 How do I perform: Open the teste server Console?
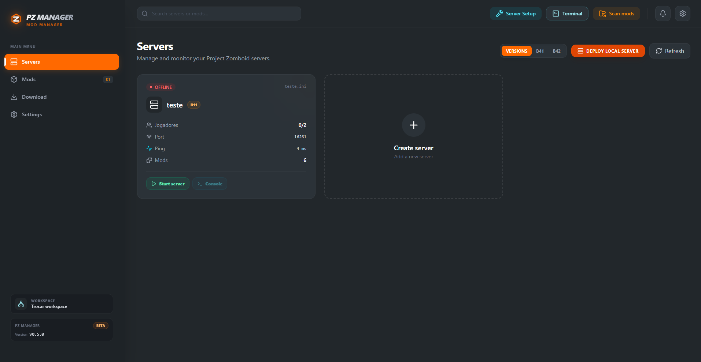click(x=210, y=184)
